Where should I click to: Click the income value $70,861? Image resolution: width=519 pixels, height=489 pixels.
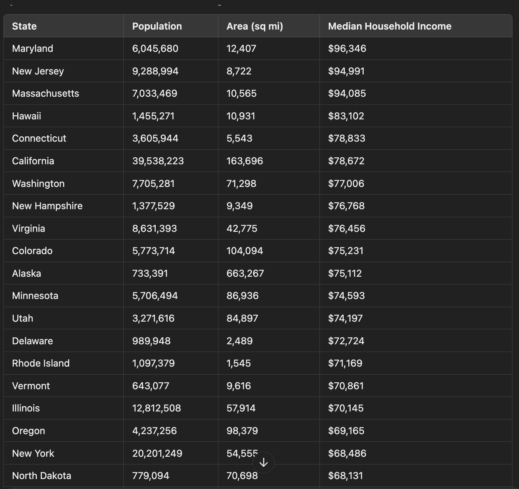(346, 386)
